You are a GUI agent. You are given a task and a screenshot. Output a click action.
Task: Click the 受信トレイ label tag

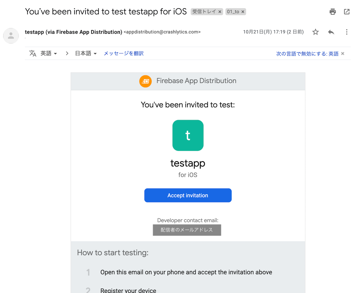click(204, 12)
